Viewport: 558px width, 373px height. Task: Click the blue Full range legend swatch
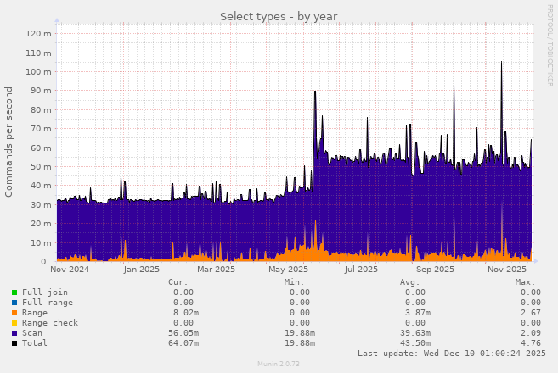pyautogui.click(x=14, y=303)
